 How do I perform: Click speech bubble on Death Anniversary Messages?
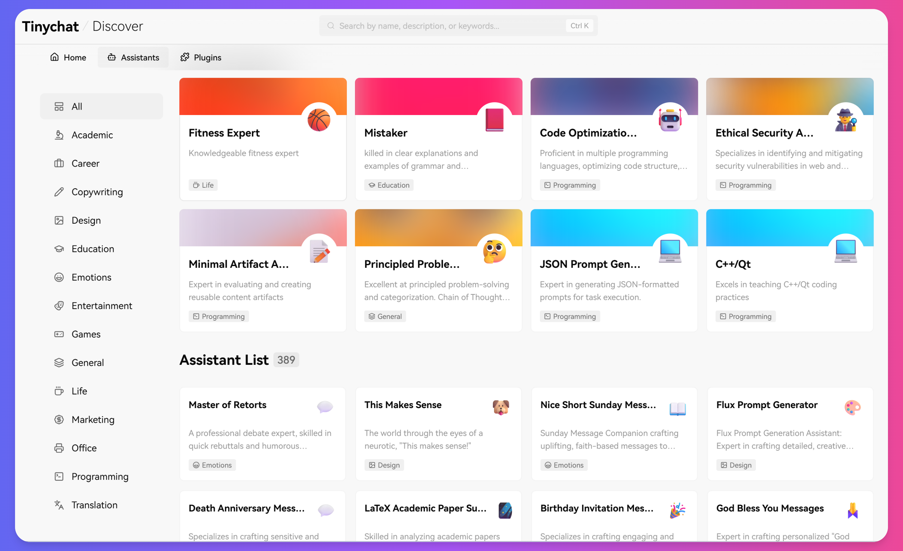[326, 510]
